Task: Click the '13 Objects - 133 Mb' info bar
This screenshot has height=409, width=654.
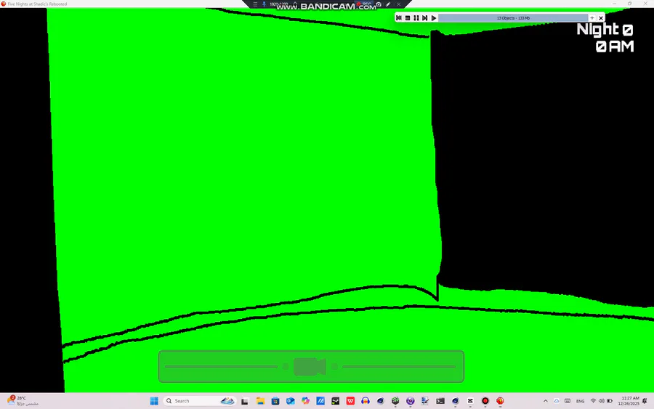Action: (x=513, y=18)
